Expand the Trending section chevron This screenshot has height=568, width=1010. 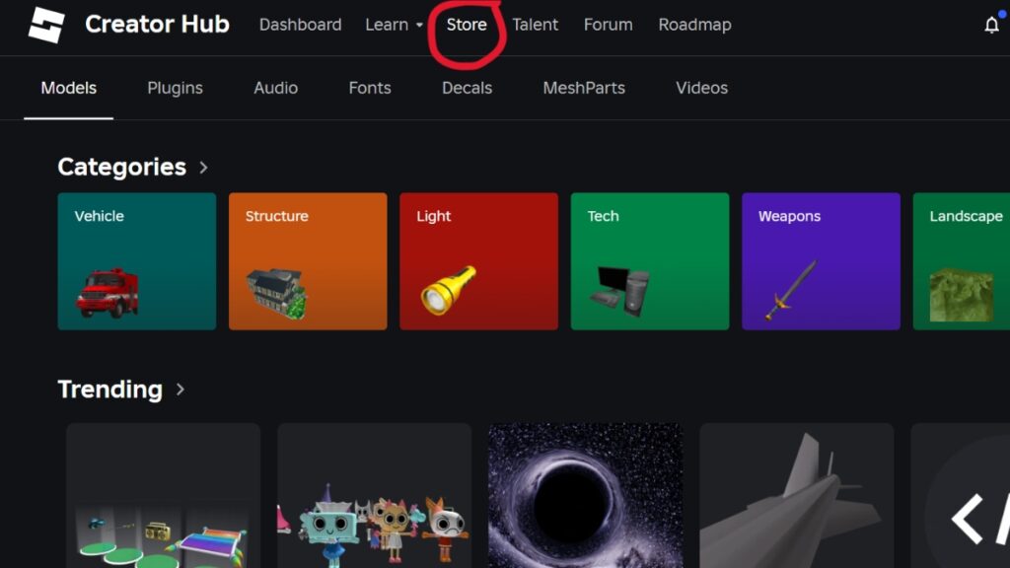[180, 390]
